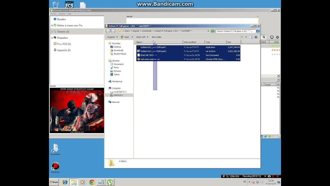The width and height of the screenshot is (330, 186).
Task: Expand Torrents (3) tree node
Action: pos(52,32)
